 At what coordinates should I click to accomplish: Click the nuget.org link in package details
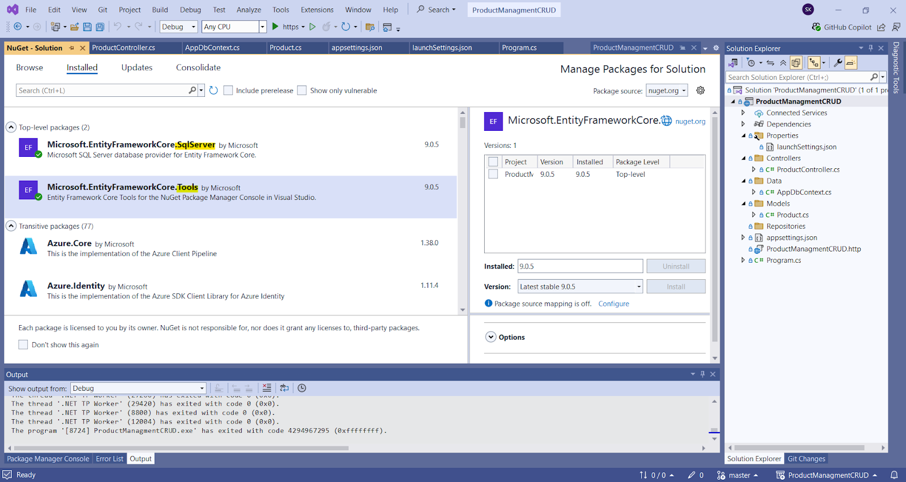click(690, 121)
